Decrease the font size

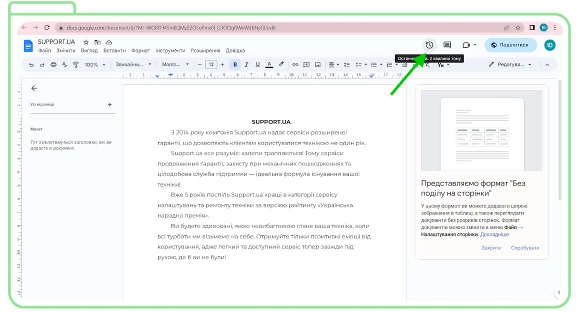[199, 64]
